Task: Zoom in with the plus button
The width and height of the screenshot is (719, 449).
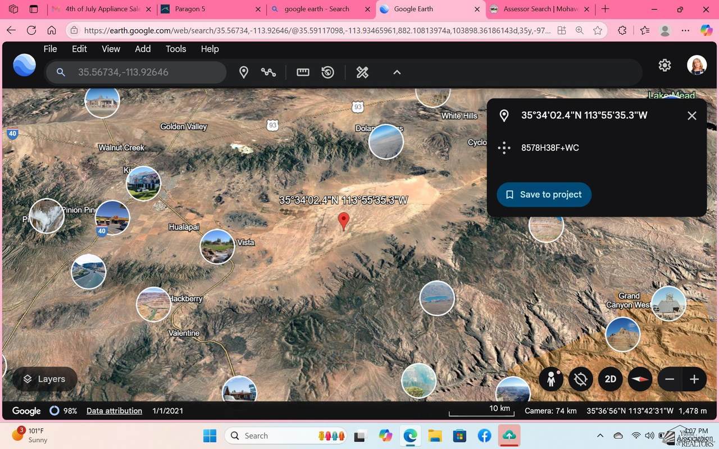Action: (x=694, y=379)
